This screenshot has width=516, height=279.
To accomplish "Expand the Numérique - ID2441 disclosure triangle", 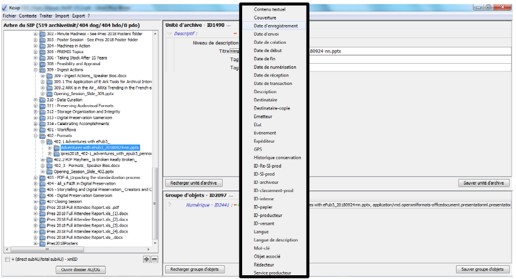I will coord(169,203).
